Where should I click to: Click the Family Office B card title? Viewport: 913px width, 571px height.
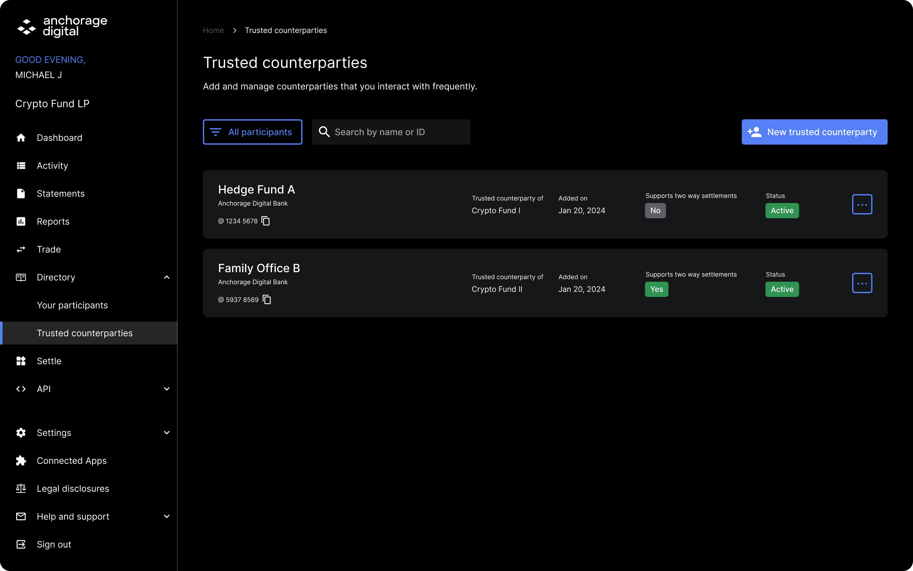tap(259, 268)
